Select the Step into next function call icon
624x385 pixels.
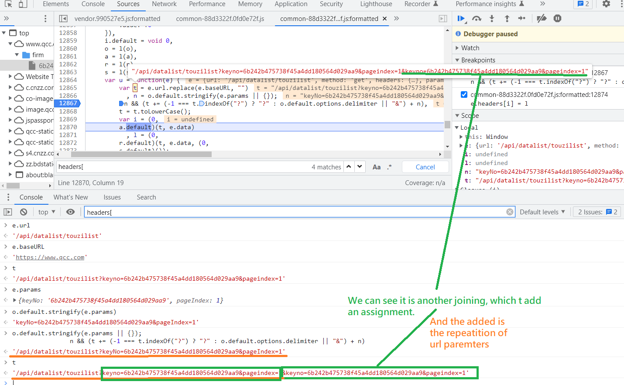[491, 18]
